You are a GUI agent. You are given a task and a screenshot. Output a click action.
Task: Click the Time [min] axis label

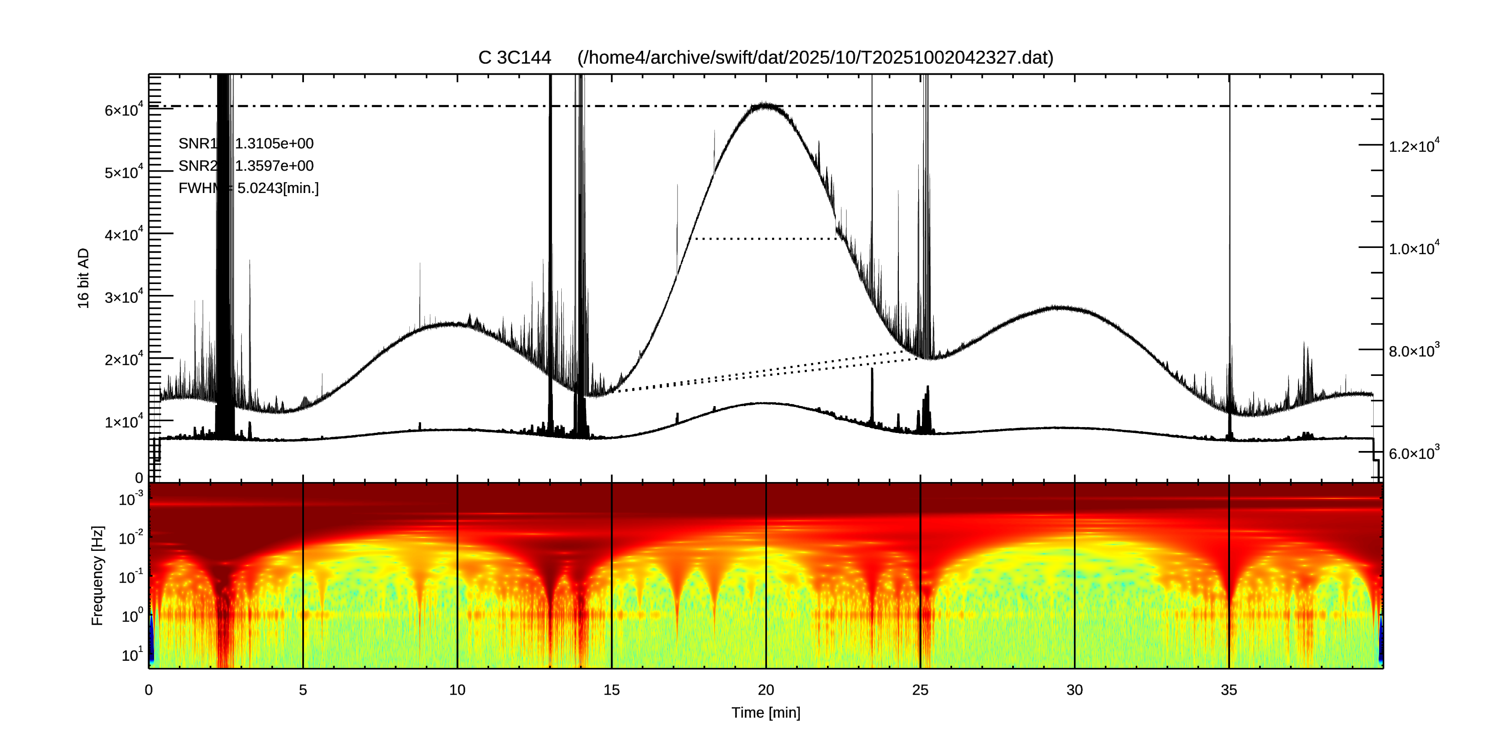pyautogui.click(x=765, y=712)
